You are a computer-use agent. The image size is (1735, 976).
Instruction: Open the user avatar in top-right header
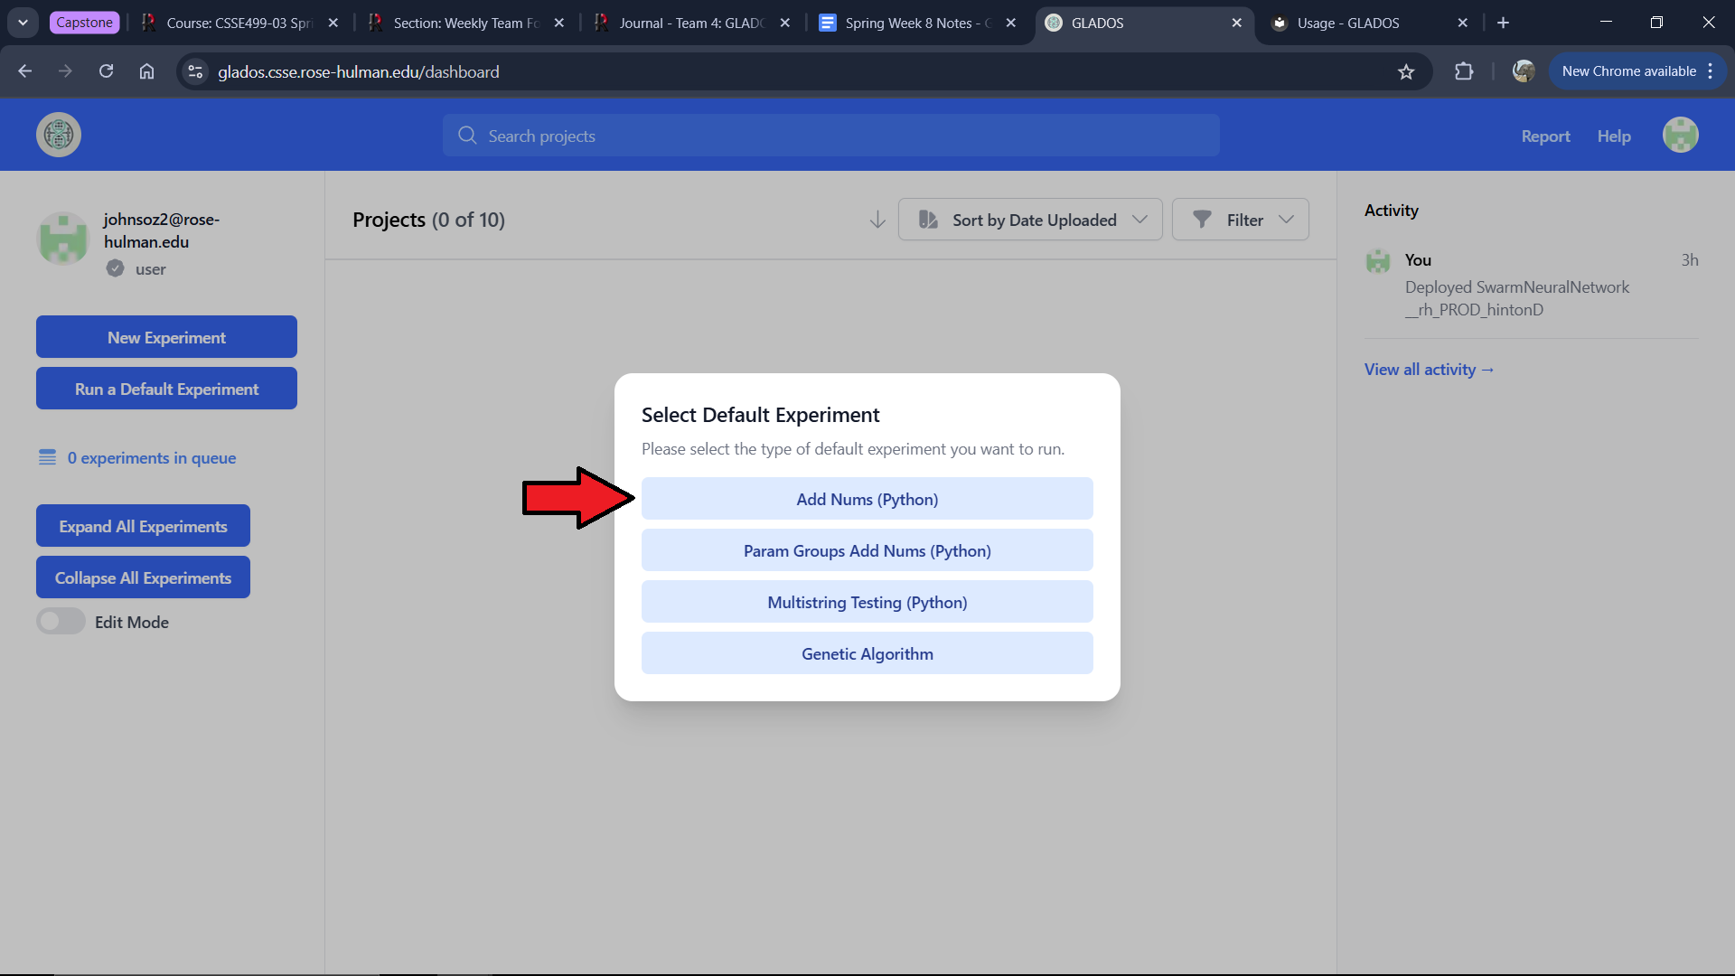coord(1680,136)
